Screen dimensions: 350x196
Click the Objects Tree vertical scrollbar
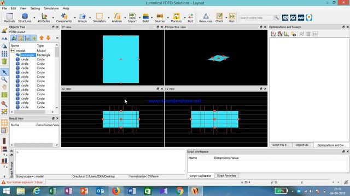[x=57, y=76]
